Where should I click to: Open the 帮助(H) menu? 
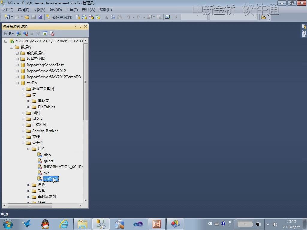[106, 10]
